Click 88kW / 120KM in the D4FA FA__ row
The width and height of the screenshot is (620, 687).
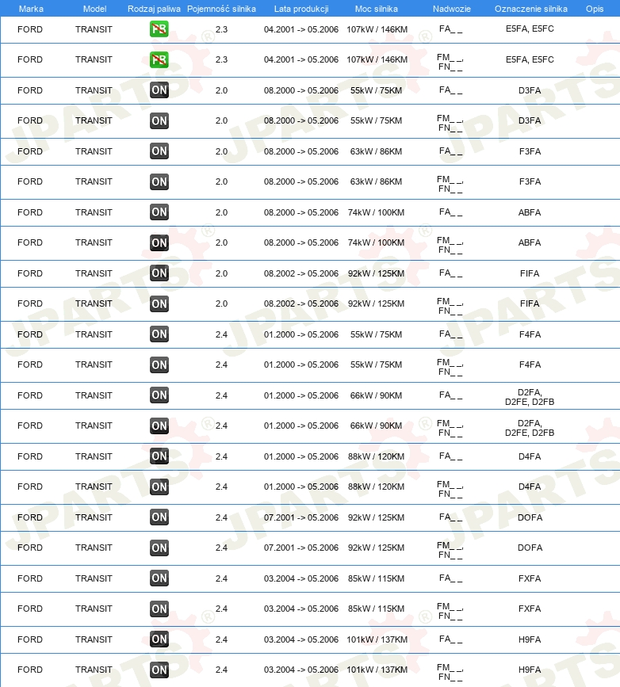[377, 456]
